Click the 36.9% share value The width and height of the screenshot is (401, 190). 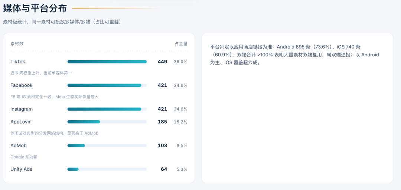180,62
